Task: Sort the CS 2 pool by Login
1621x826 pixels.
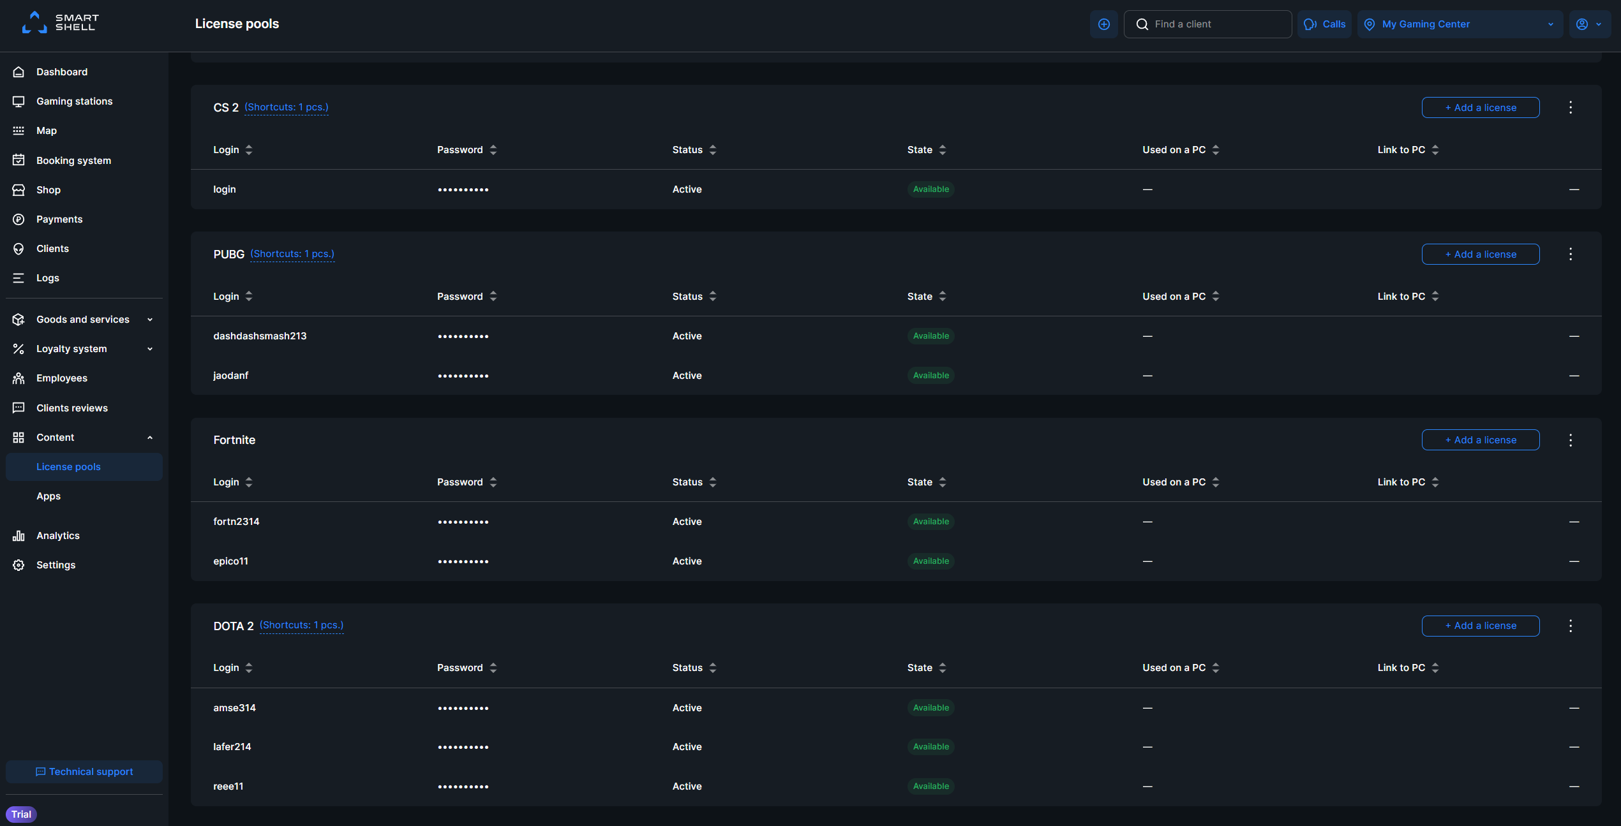Action: tap(233, 150)
